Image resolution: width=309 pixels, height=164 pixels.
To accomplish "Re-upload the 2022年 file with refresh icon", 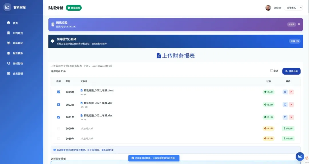I will 285,104.
